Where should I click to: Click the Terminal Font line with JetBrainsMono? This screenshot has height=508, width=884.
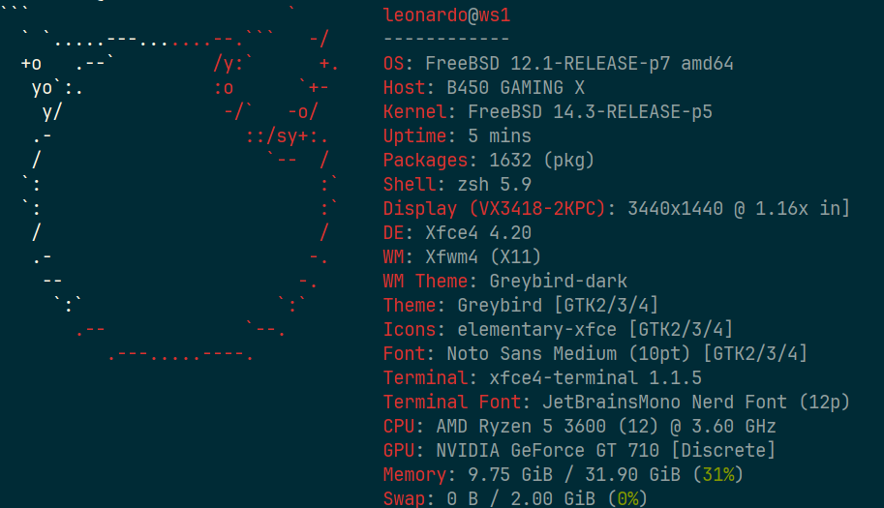(616, 402)
